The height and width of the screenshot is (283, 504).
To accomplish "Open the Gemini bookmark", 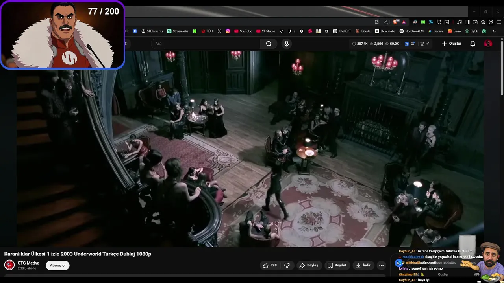I will [435, 31].
